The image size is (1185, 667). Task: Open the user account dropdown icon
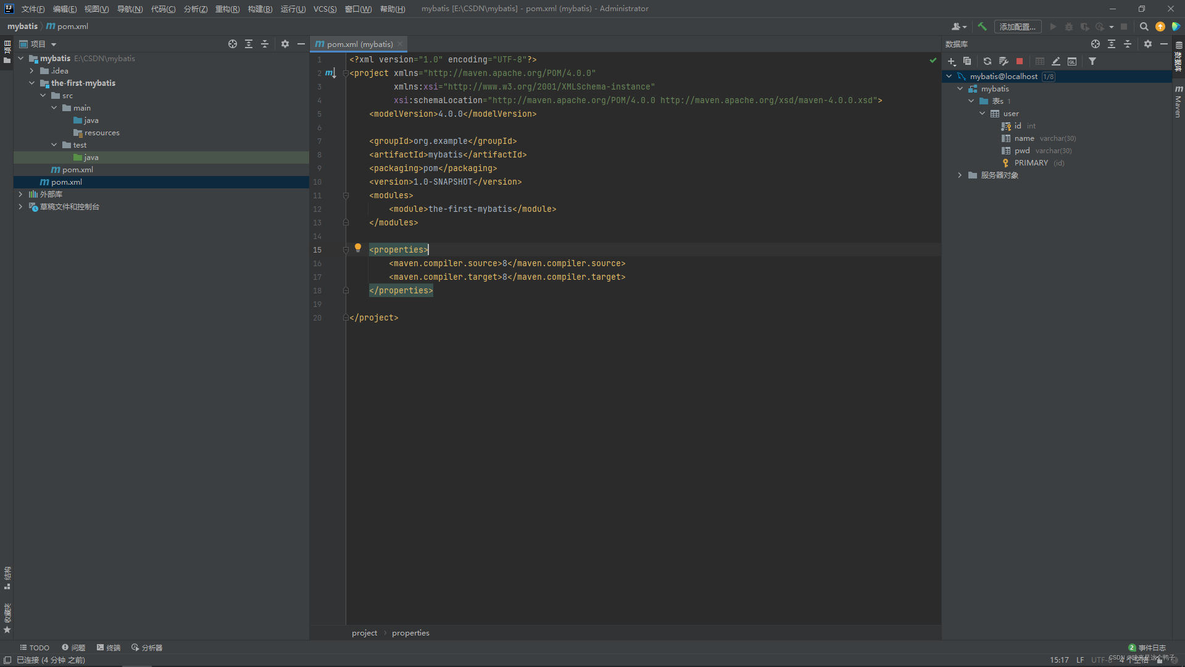(959, 27)
